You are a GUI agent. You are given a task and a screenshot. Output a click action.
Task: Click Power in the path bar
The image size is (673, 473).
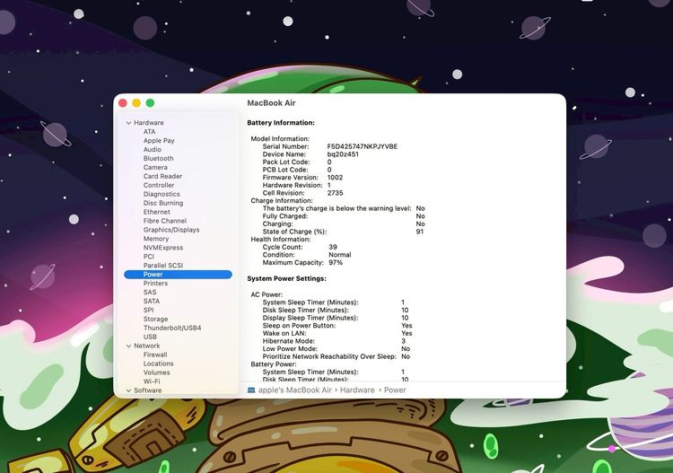point(395,390)
